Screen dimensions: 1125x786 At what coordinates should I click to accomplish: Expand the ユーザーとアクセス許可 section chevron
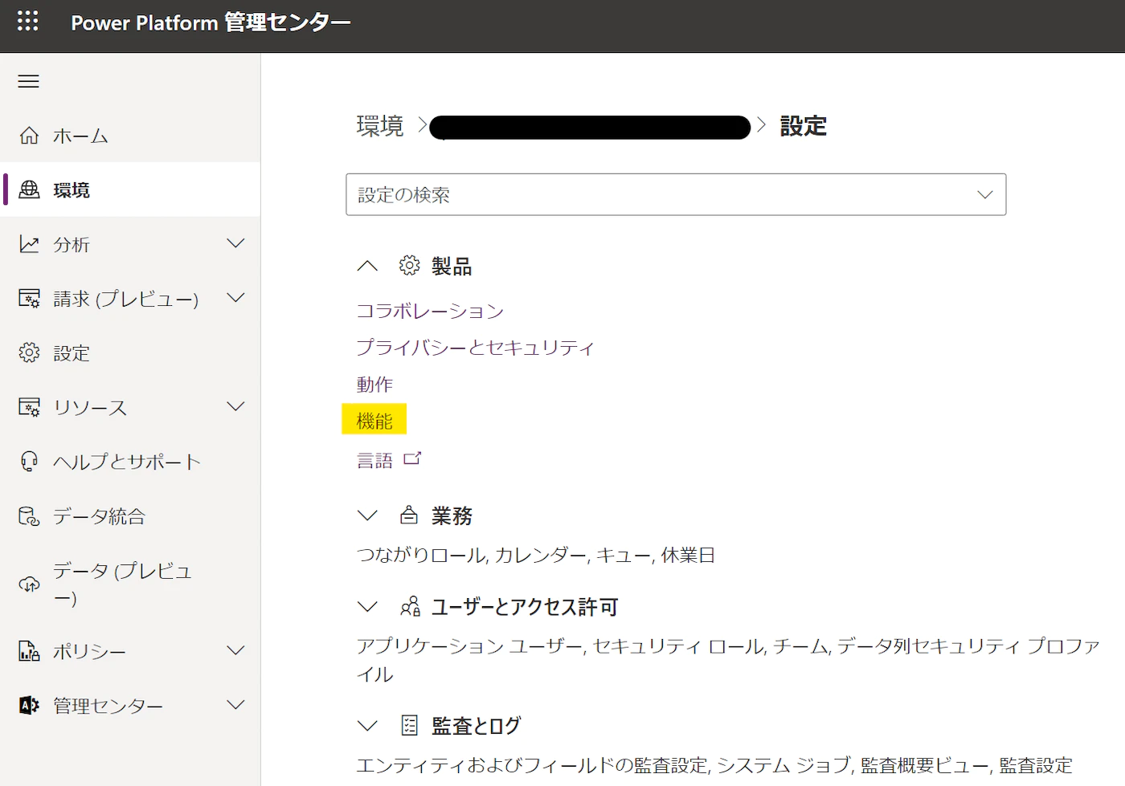367,607
